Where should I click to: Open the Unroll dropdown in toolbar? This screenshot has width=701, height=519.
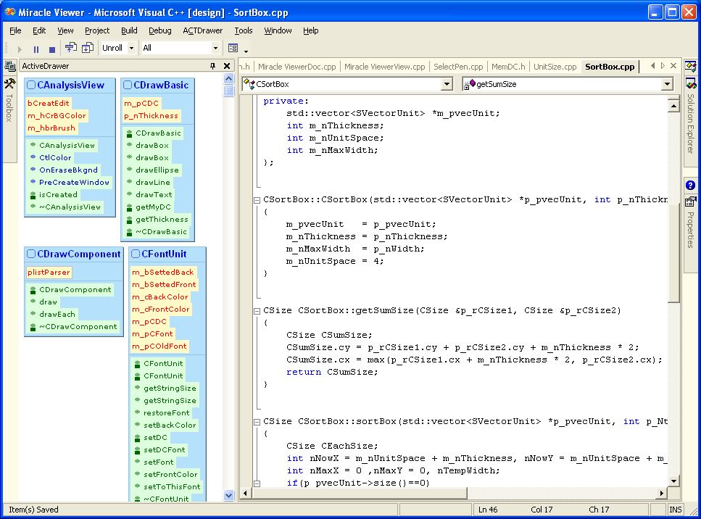pyautogui.click(x=131, y=49)
